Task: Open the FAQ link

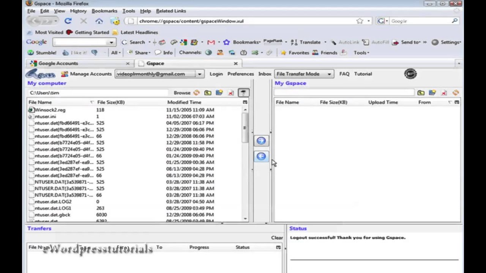Action: point(344,74)
